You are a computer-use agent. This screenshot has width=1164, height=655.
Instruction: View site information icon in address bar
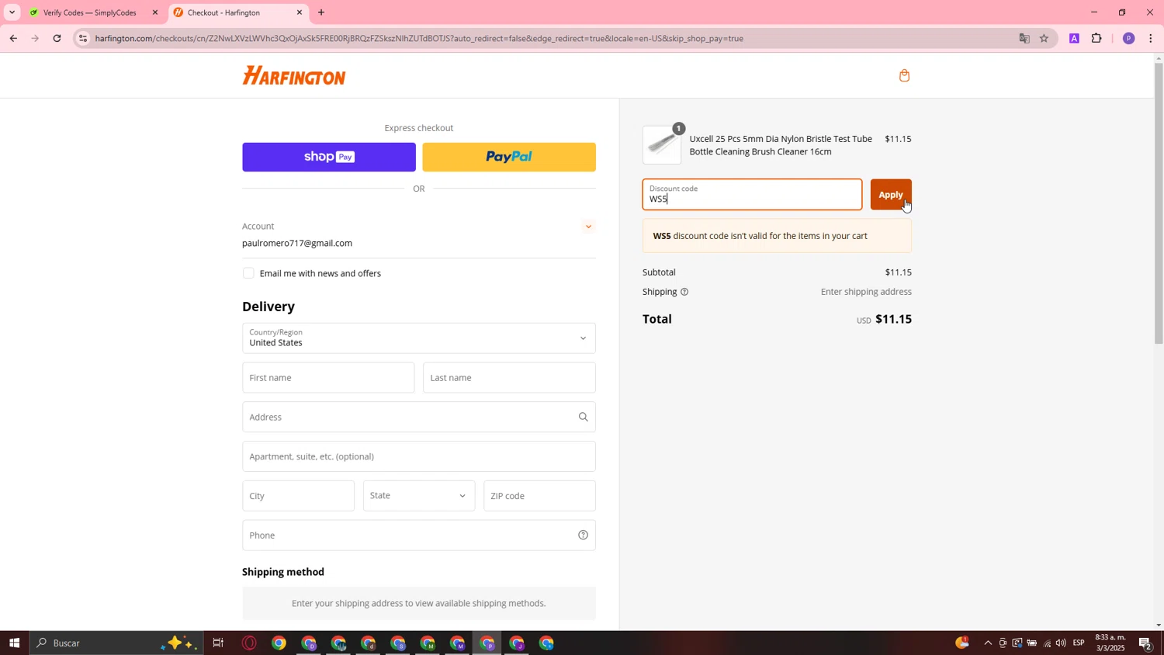pos(83,38)
